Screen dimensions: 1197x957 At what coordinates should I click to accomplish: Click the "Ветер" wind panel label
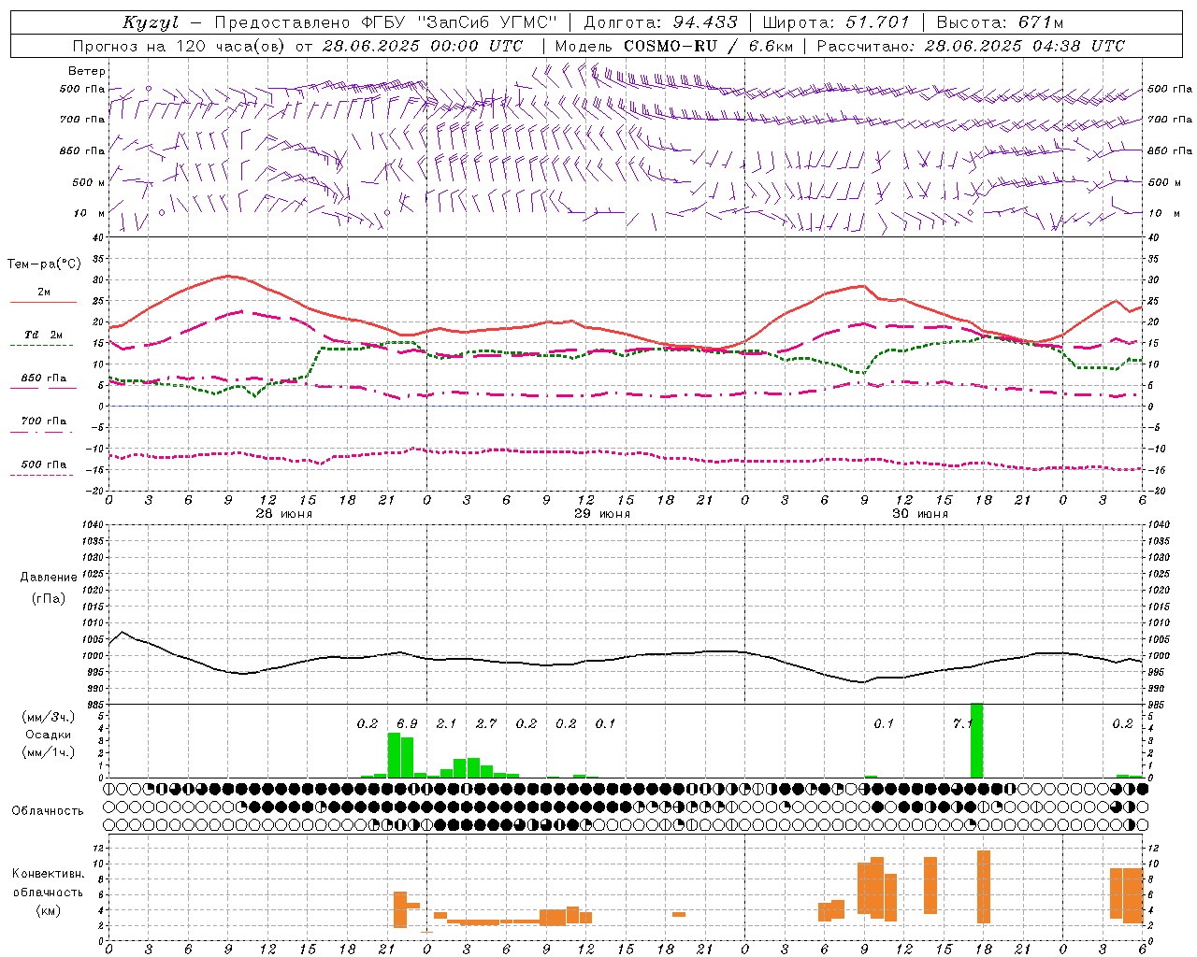pyautogui.click(x=87, y=71)
